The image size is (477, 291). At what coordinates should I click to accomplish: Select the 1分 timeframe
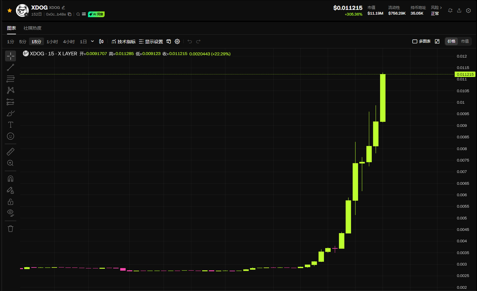pyautogui.click(x=11, y=41)
